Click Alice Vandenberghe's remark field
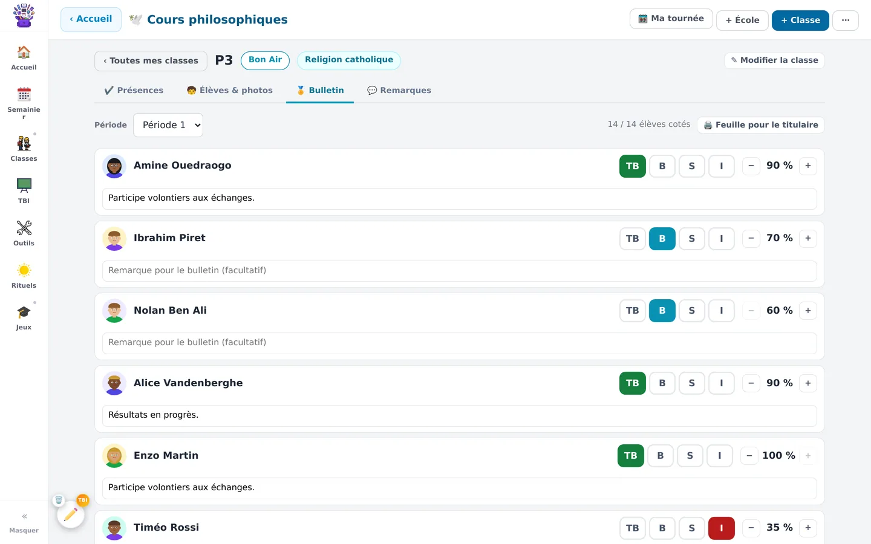This screenshot has width=871, height=544. (460, 416)
